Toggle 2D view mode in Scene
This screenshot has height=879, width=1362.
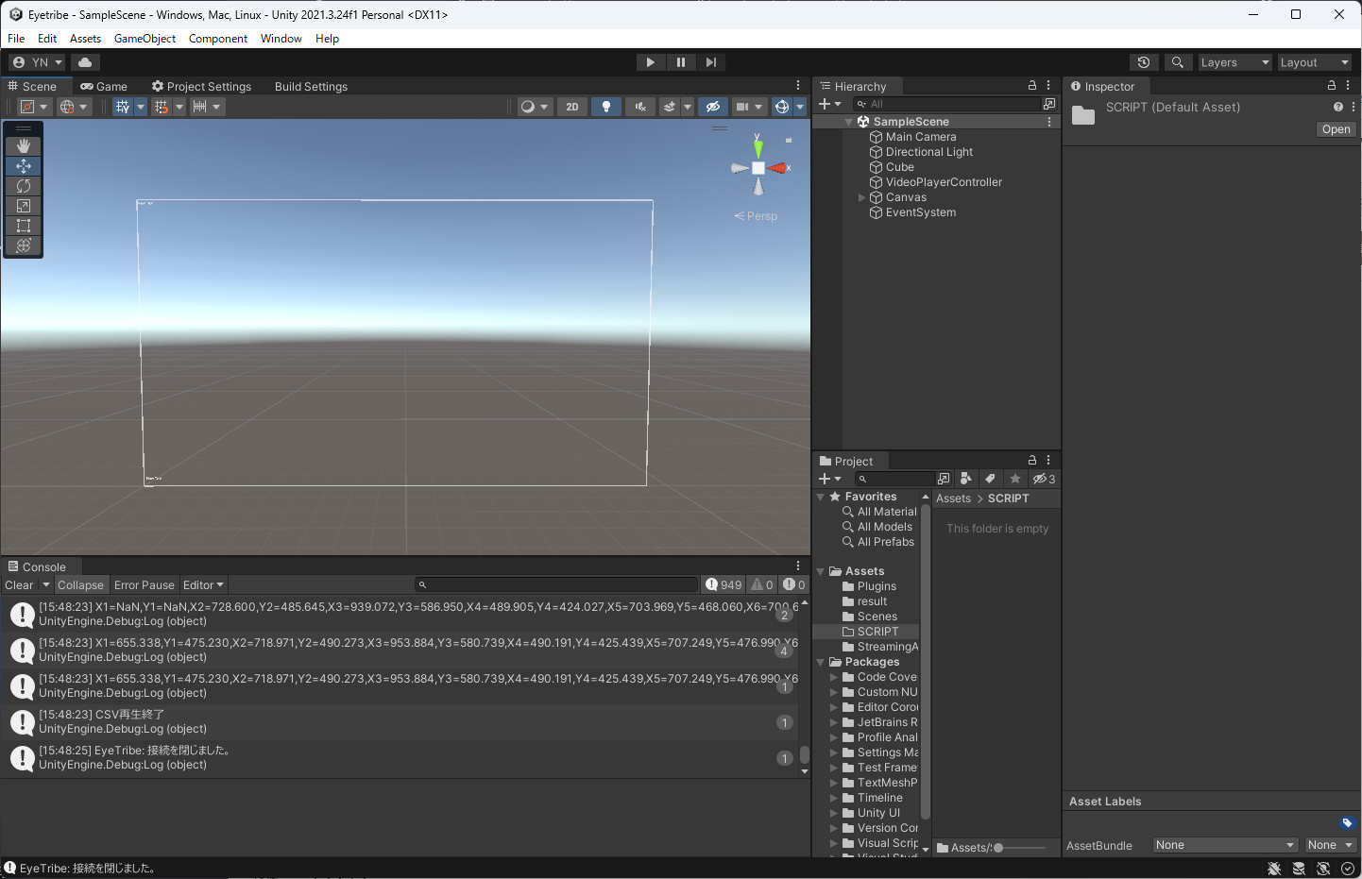coord(572,107)
